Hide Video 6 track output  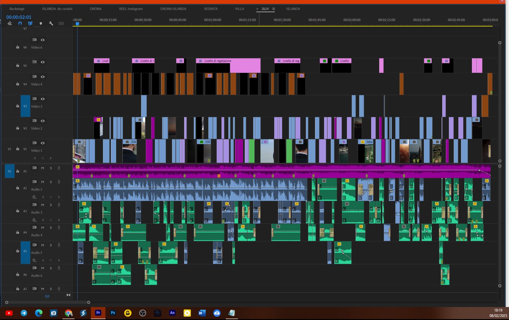(43, 40)
